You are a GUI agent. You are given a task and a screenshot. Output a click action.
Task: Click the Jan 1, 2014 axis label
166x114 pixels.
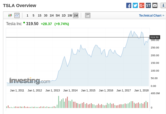(x=70, y=90)
